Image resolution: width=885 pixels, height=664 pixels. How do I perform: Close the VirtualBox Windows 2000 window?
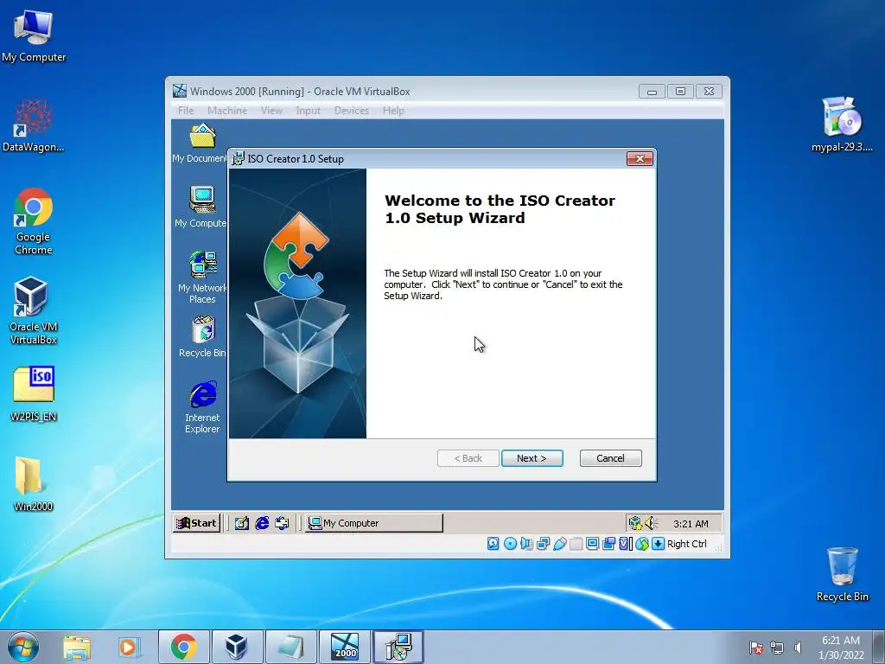(x=710, y=92)
